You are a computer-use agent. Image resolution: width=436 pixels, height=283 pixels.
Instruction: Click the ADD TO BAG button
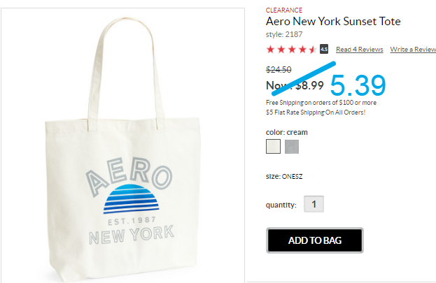[x=315, y=240]
